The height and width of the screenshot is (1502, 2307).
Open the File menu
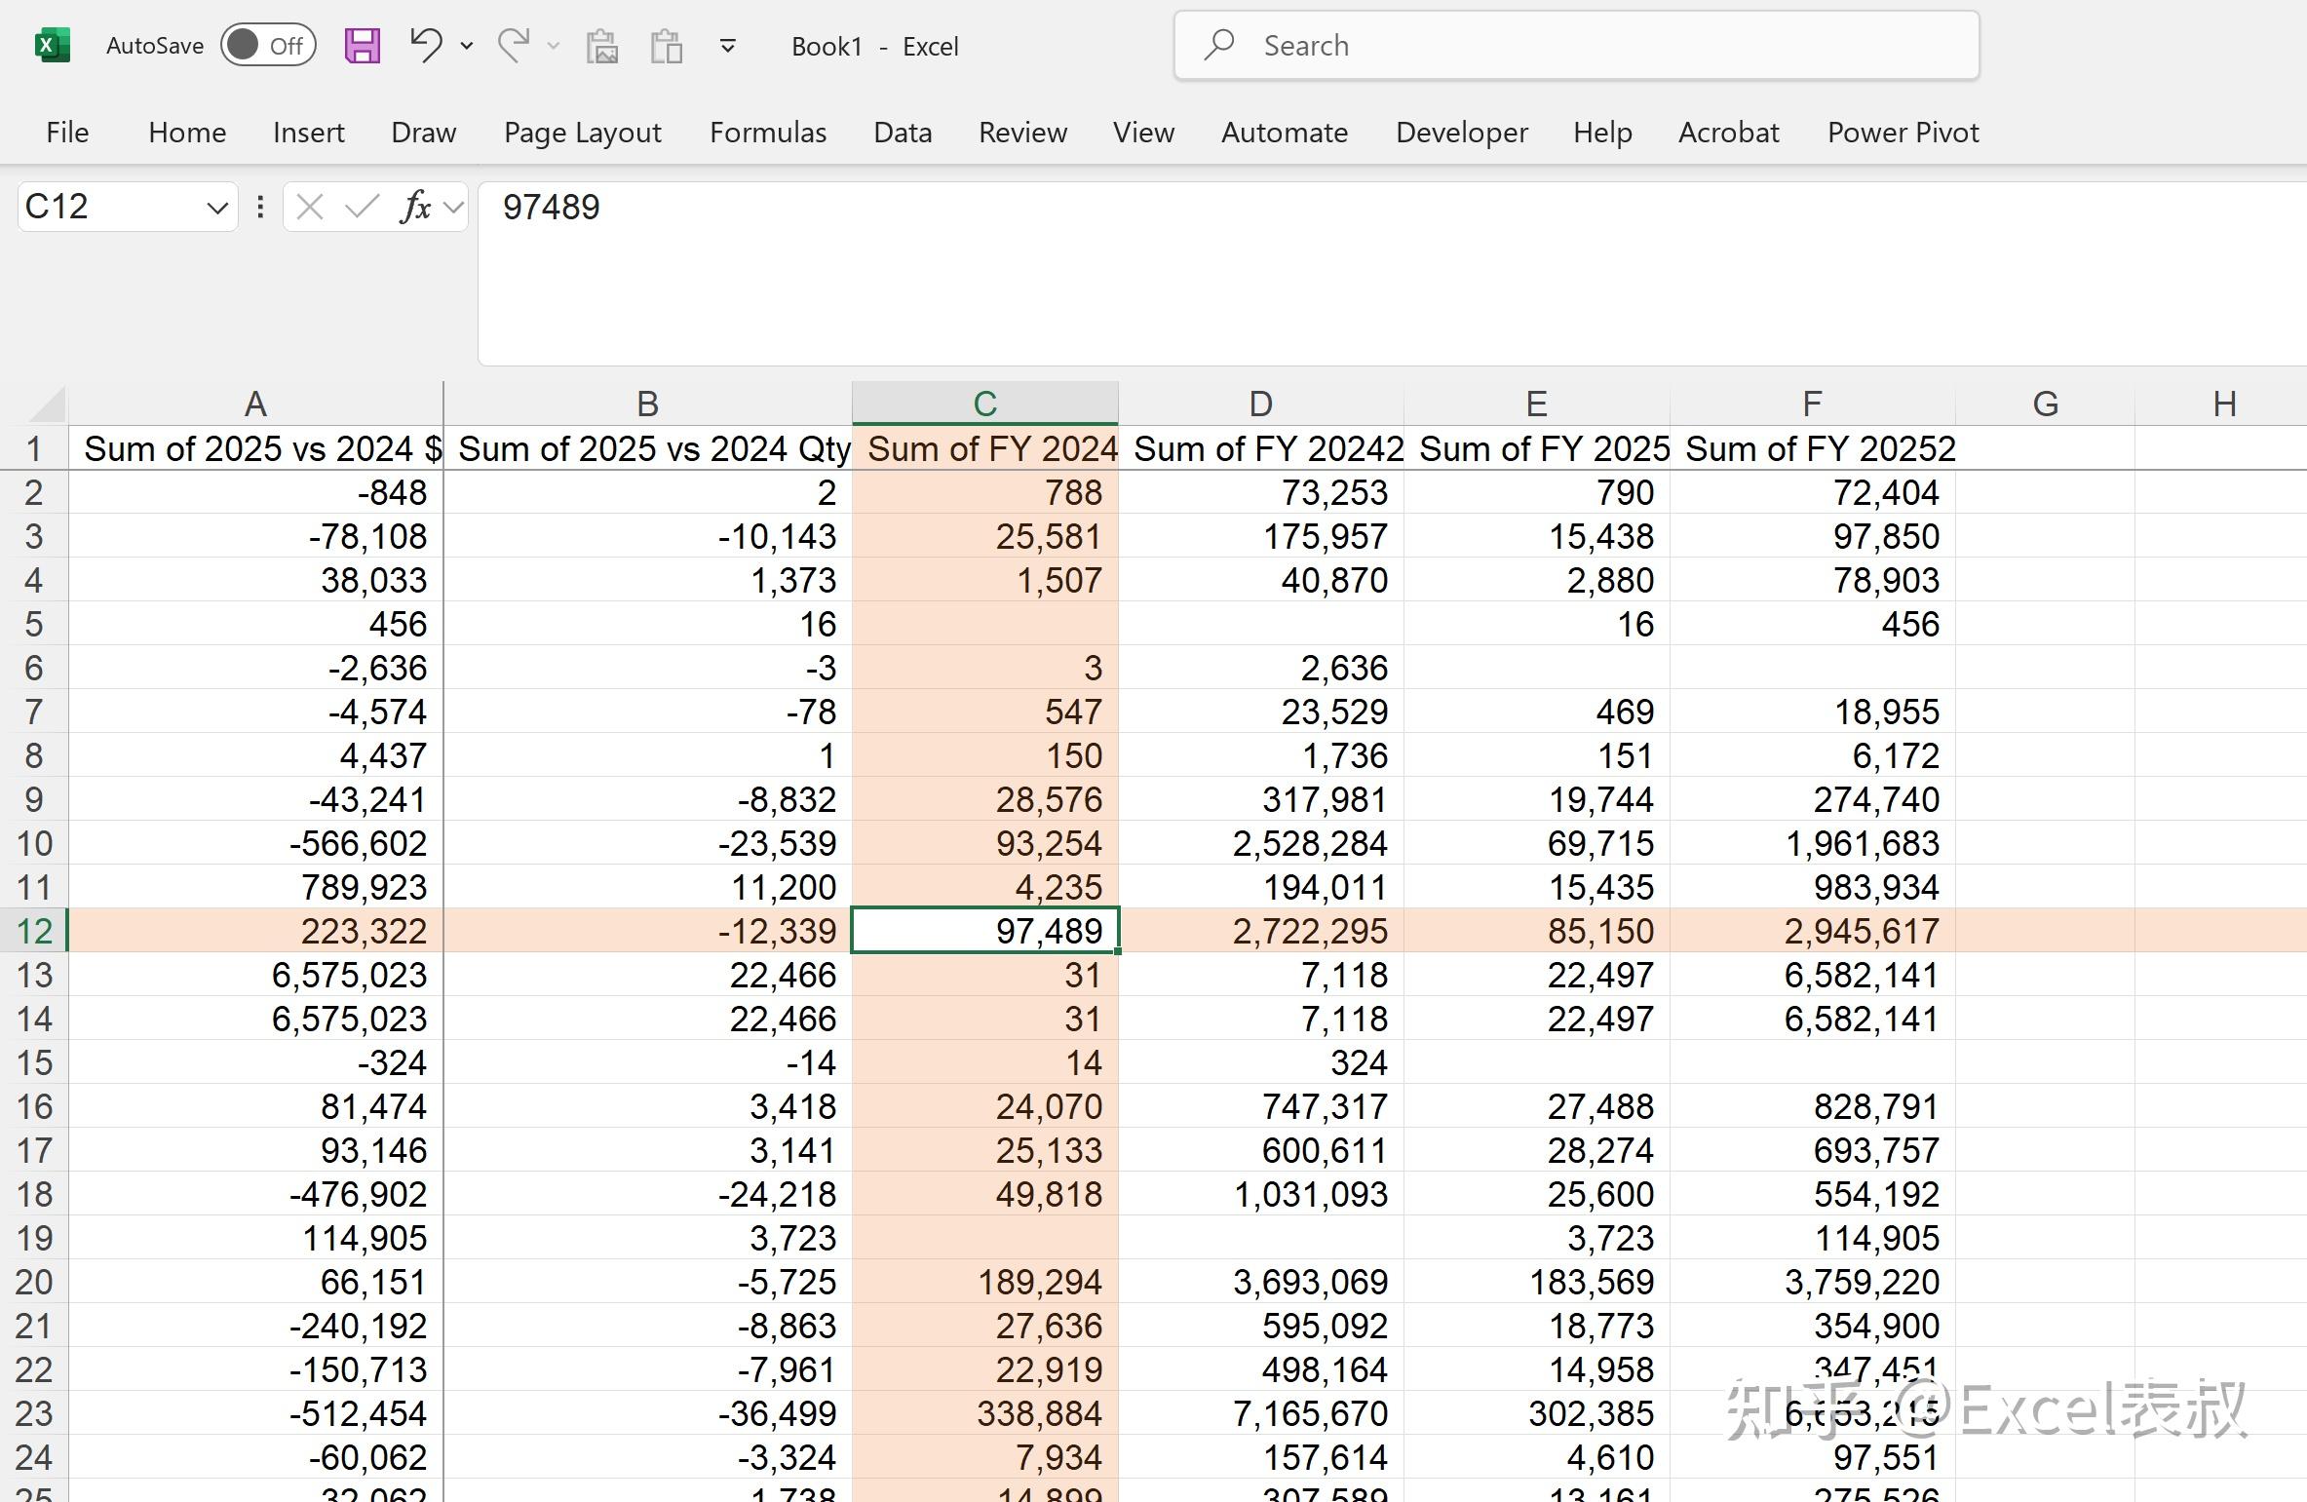66,132
